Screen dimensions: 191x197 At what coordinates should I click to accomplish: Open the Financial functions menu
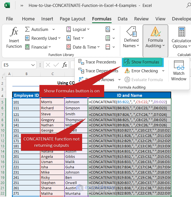pyautogui.click(x=40, y=47)
